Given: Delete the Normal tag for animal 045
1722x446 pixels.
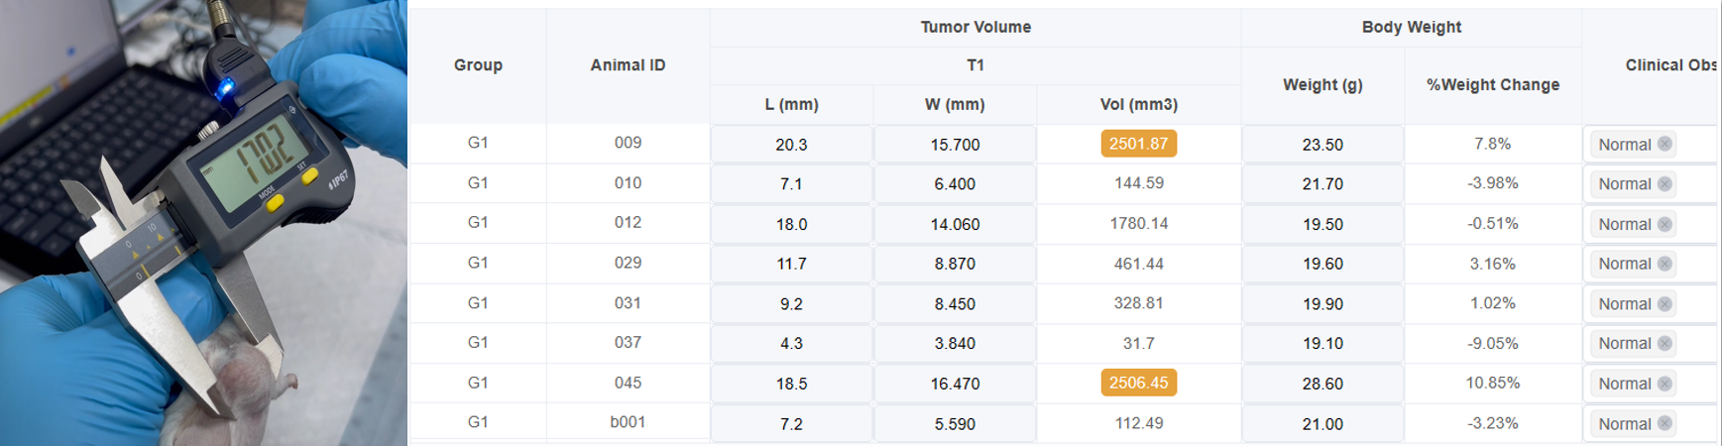Looking at the screenshot, I should tap(1665, 384).
